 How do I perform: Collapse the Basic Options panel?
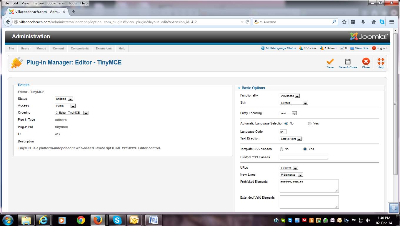click(253, 88)
